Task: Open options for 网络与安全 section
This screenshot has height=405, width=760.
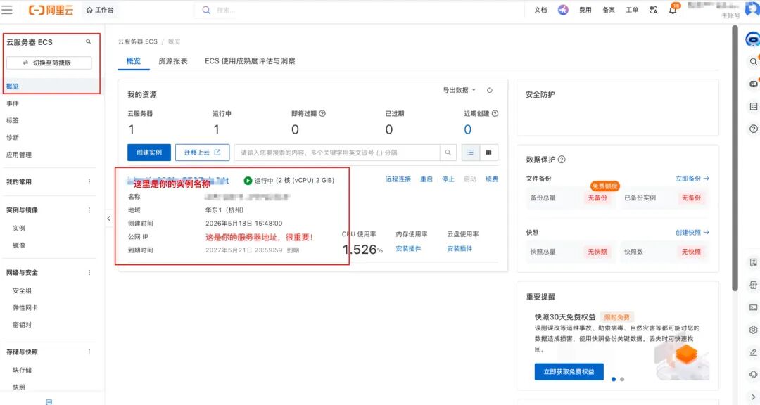Action: click(x=89, y=272)
